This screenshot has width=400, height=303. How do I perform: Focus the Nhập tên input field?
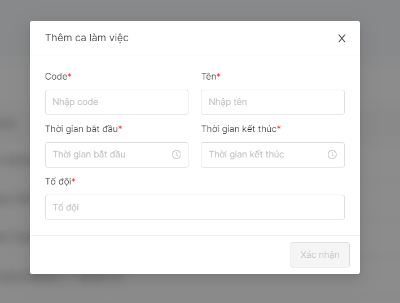(x=272, y=102)
